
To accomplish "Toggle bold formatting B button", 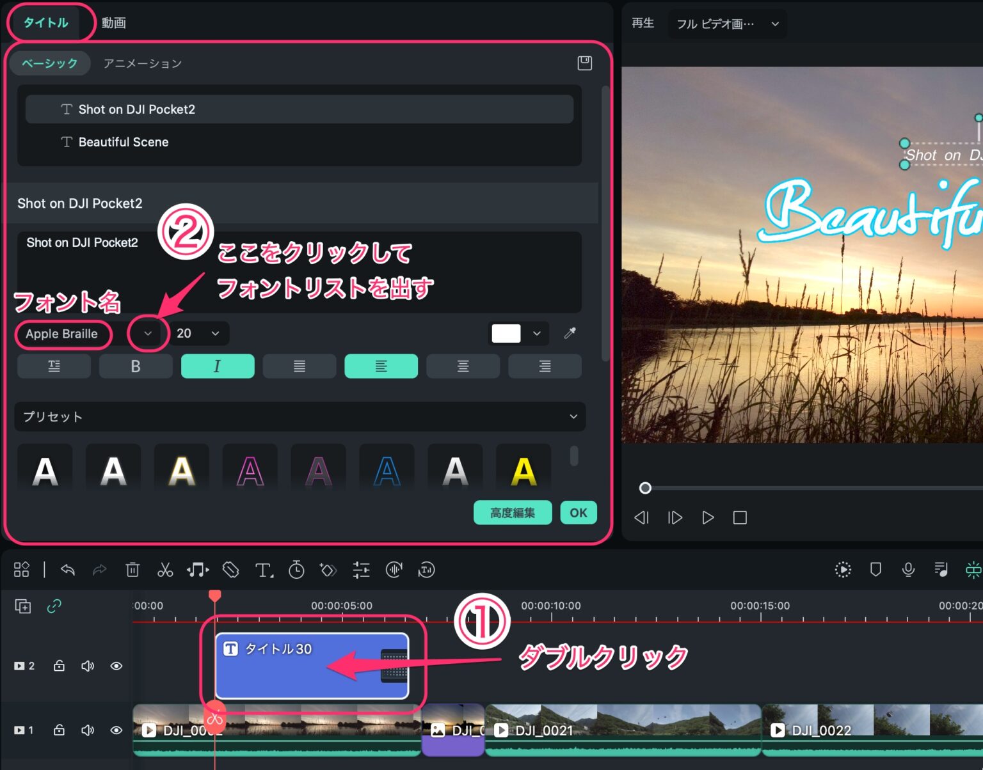I will [136, 366].
